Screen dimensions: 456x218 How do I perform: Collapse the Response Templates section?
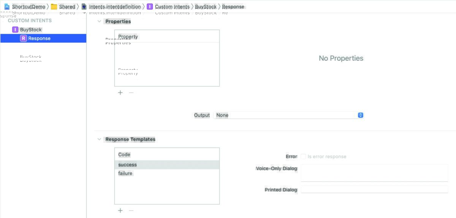[x=99, y=139]
